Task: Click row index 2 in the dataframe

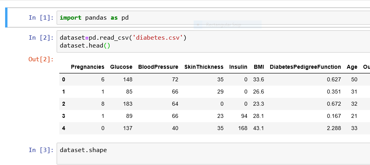Action: click(64, 104)
